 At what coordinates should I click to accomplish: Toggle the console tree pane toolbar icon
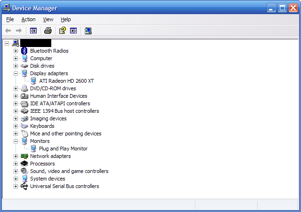click(x=33, y=31)
